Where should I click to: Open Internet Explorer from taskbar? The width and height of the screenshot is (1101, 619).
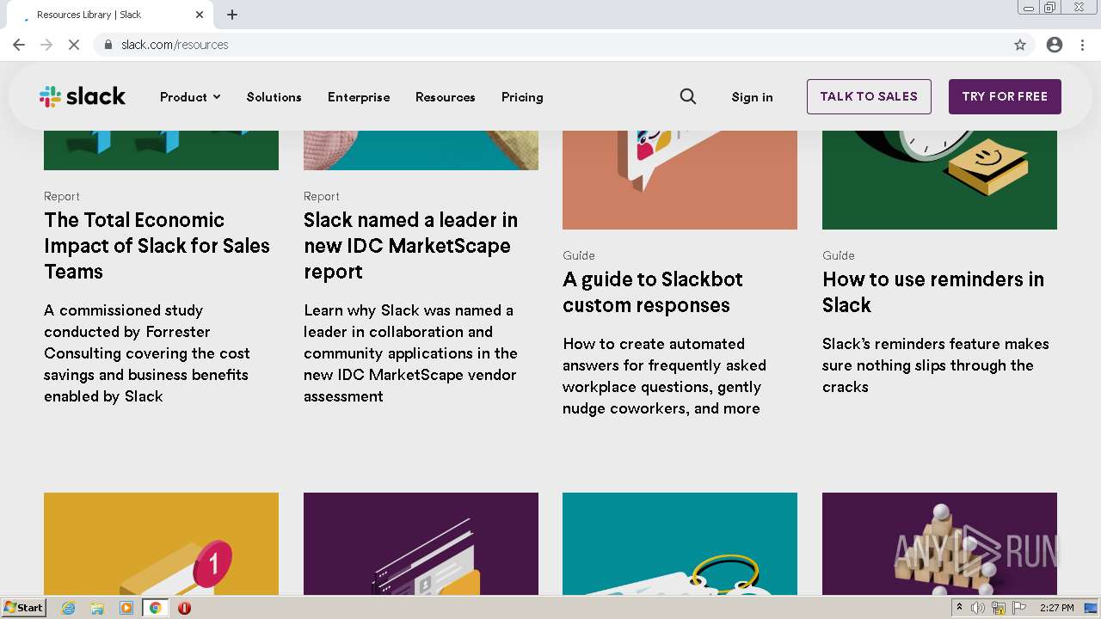tap(68, 608)
